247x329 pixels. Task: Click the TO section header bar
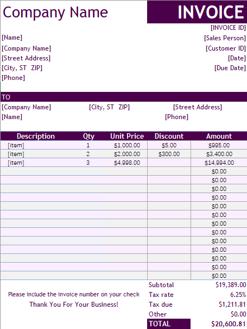[124, 97]
